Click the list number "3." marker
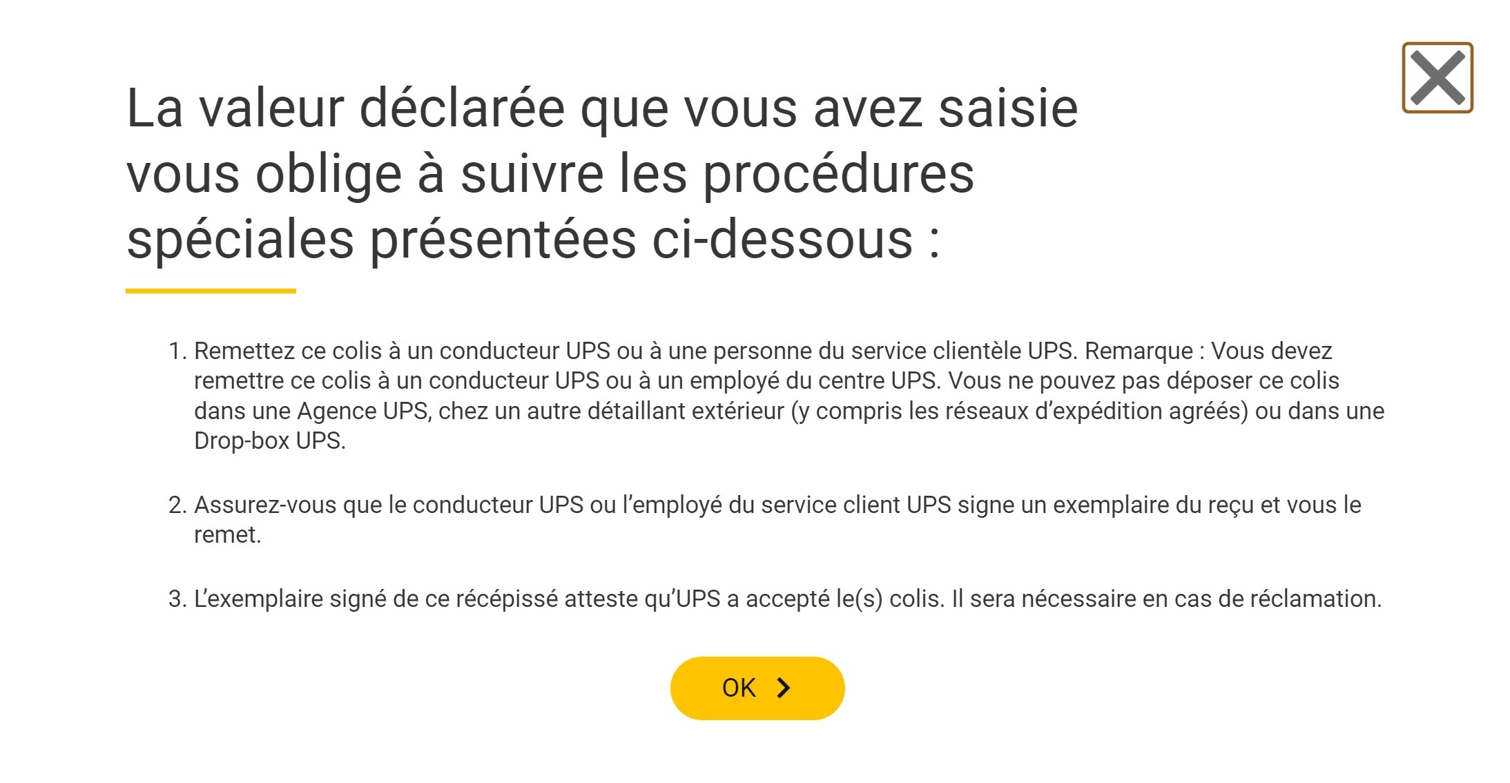This screenshot has width=1510, height=783. pos(177,599)
